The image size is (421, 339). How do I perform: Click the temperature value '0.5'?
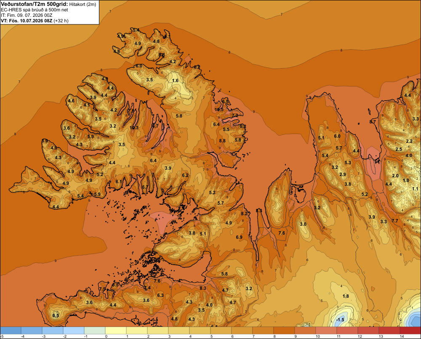click(56, 315)
